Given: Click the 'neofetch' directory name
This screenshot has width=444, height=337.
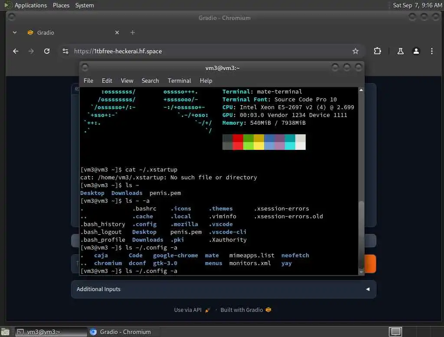Looking at the screenshot, I should 295,255.
